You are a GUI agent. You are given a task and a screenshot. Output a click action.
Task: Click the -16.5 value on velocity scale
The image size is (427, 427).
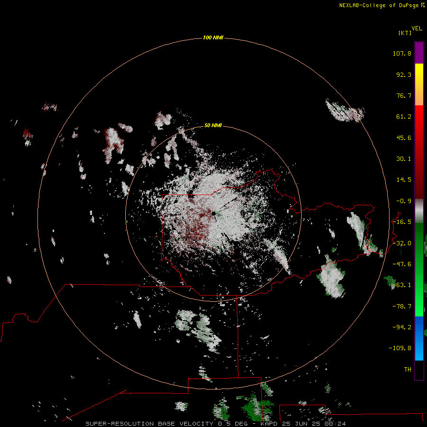pos(402,222)
